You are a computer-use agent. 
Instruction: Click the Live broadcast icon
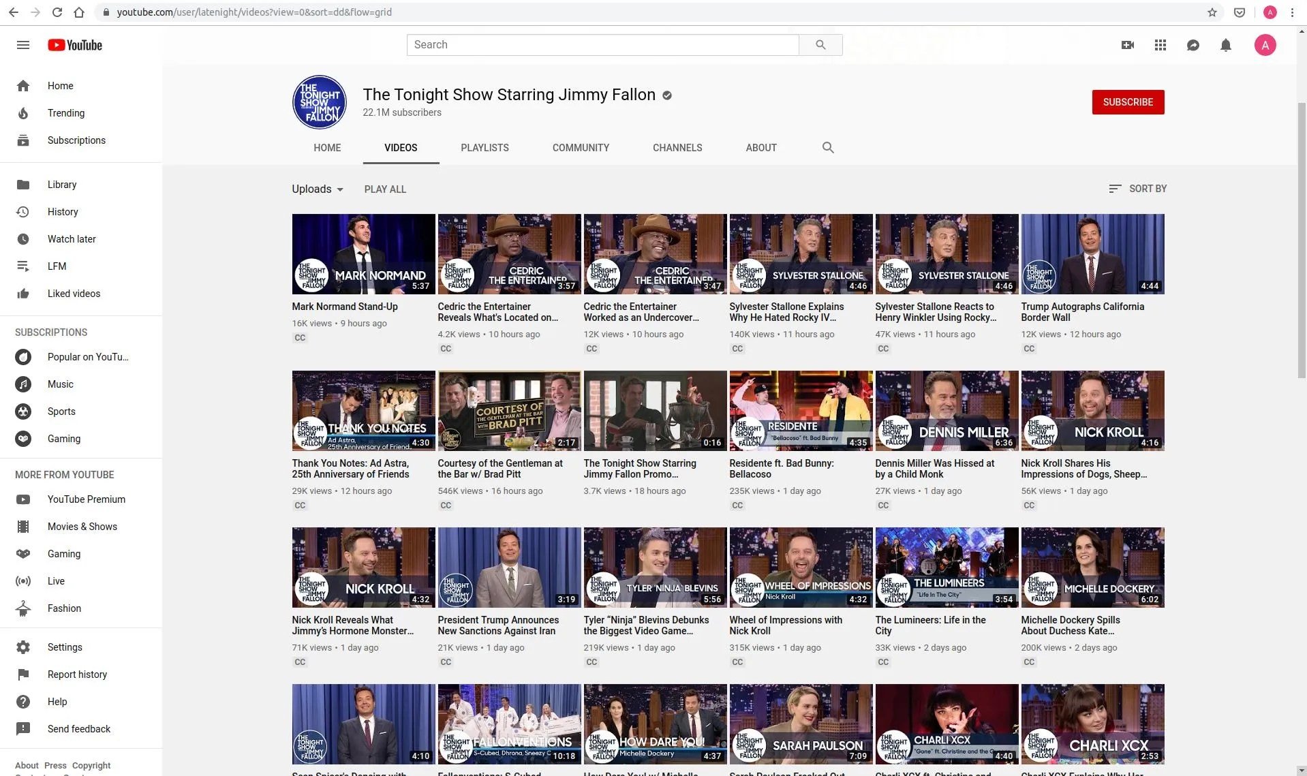click(23, 581)
